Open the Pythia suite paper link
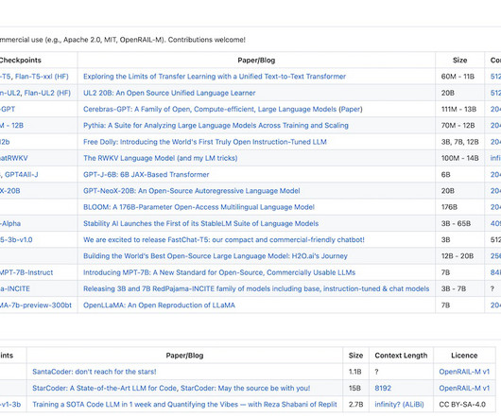 (x=216, y=126)
